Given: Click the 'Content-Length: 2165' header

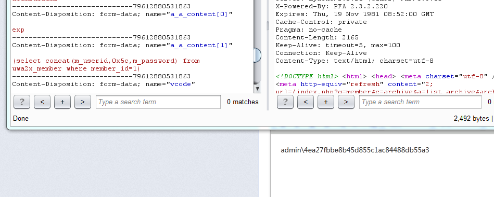Looking at the screenshot, I should click(317, 38).
